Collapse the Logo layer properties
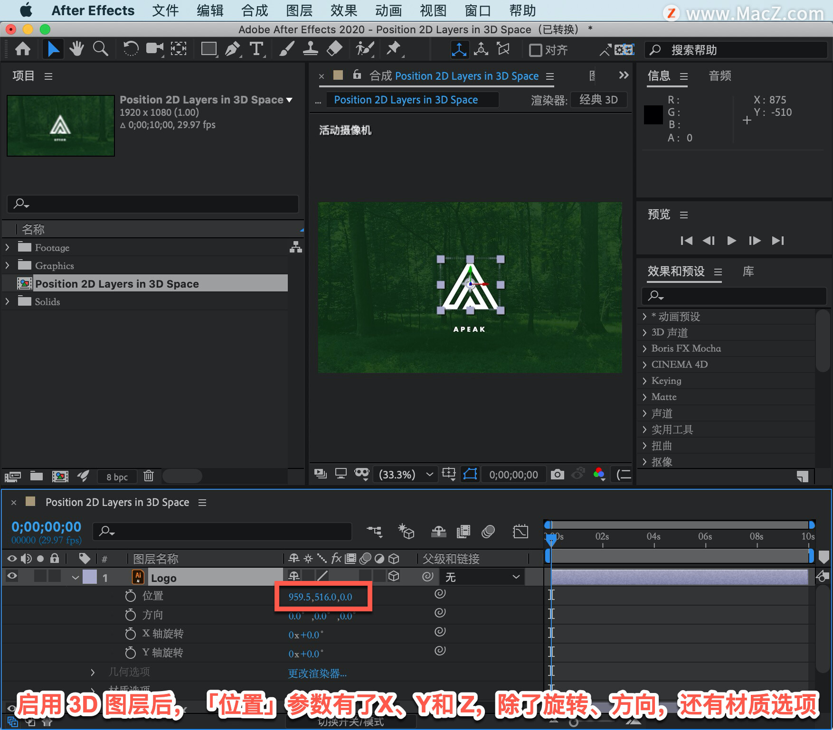833x730 pixels. point(75,578)
